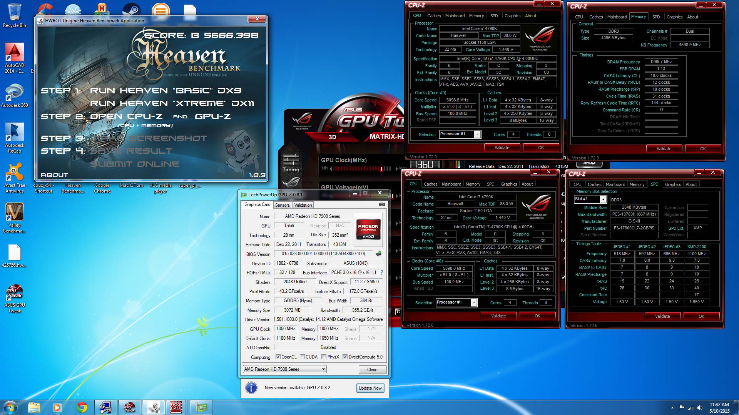Click Update Now for GPU-Z 0.8.2
Image resolution: width=739 pixels, height=415 pixels.
click(370, 388)
